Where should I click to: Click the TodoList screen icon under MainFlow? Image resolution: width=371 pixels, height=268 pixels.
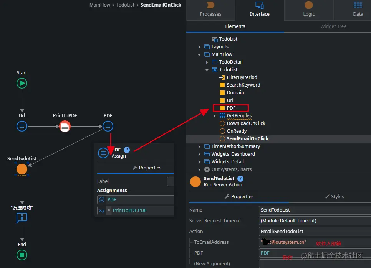[x=215, y=70]
